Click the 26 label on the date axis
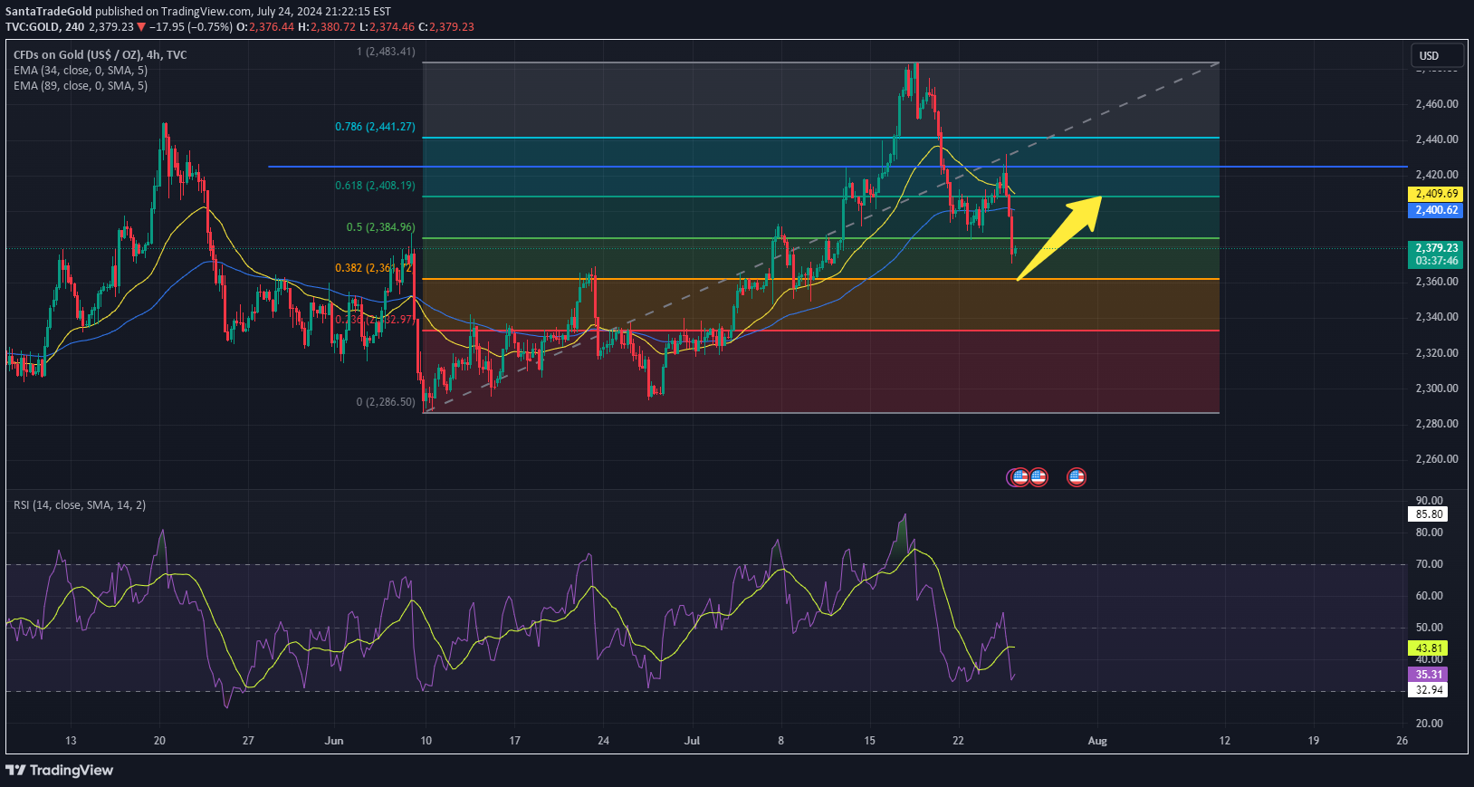 1402,741
